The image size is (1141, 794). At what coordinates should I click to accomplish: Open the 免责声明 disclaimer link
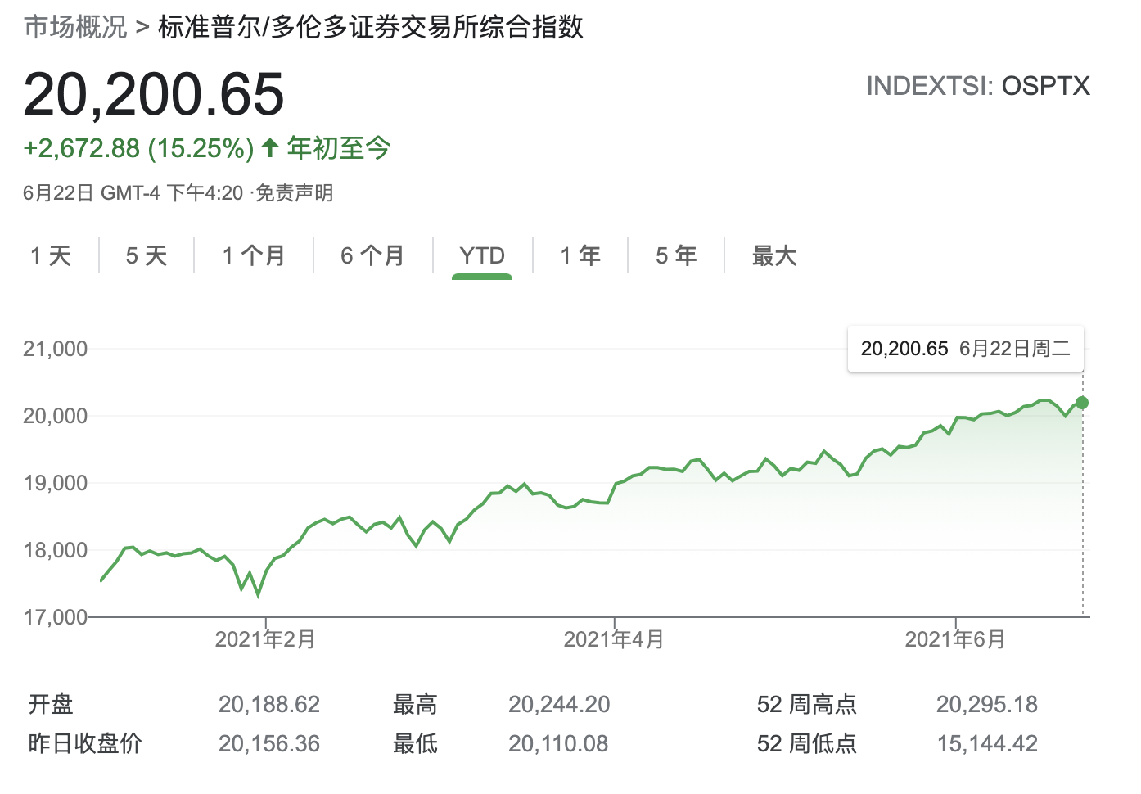295,193
